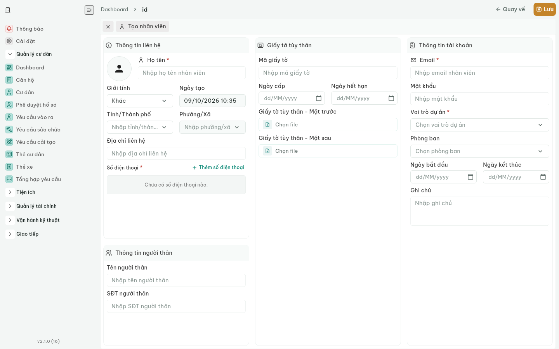Open the Giới tính dropdown showing Khác

(x=140, y=101)
